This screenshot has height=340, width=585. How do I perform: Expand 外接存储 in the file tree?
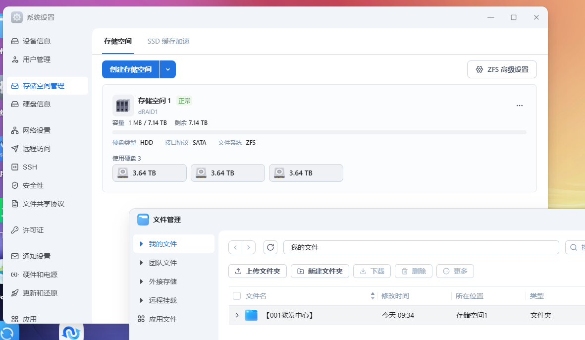click(x=142, y=282)
